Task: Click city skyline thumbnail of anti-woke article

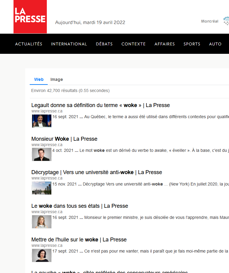Action: coord(42,188)
